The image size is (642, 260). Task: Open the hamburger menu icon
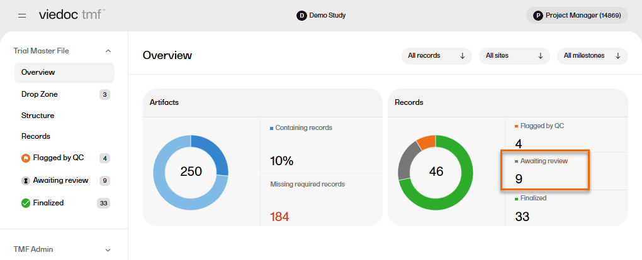click(x=22, y=15)
